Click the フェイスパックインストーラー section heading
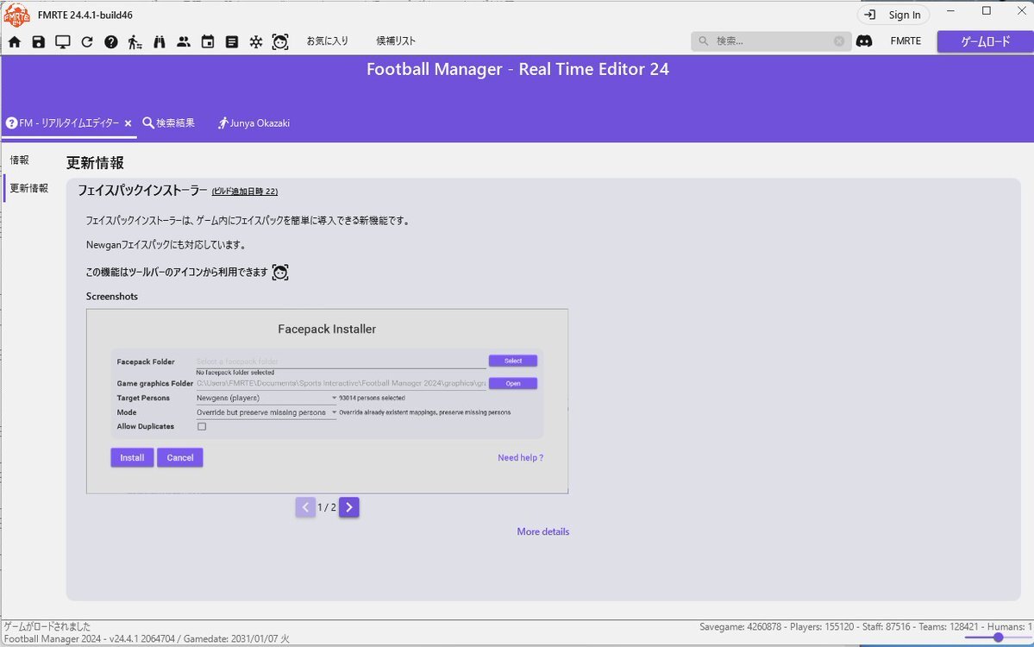The image size is (1034, 647). click(142, 191)
